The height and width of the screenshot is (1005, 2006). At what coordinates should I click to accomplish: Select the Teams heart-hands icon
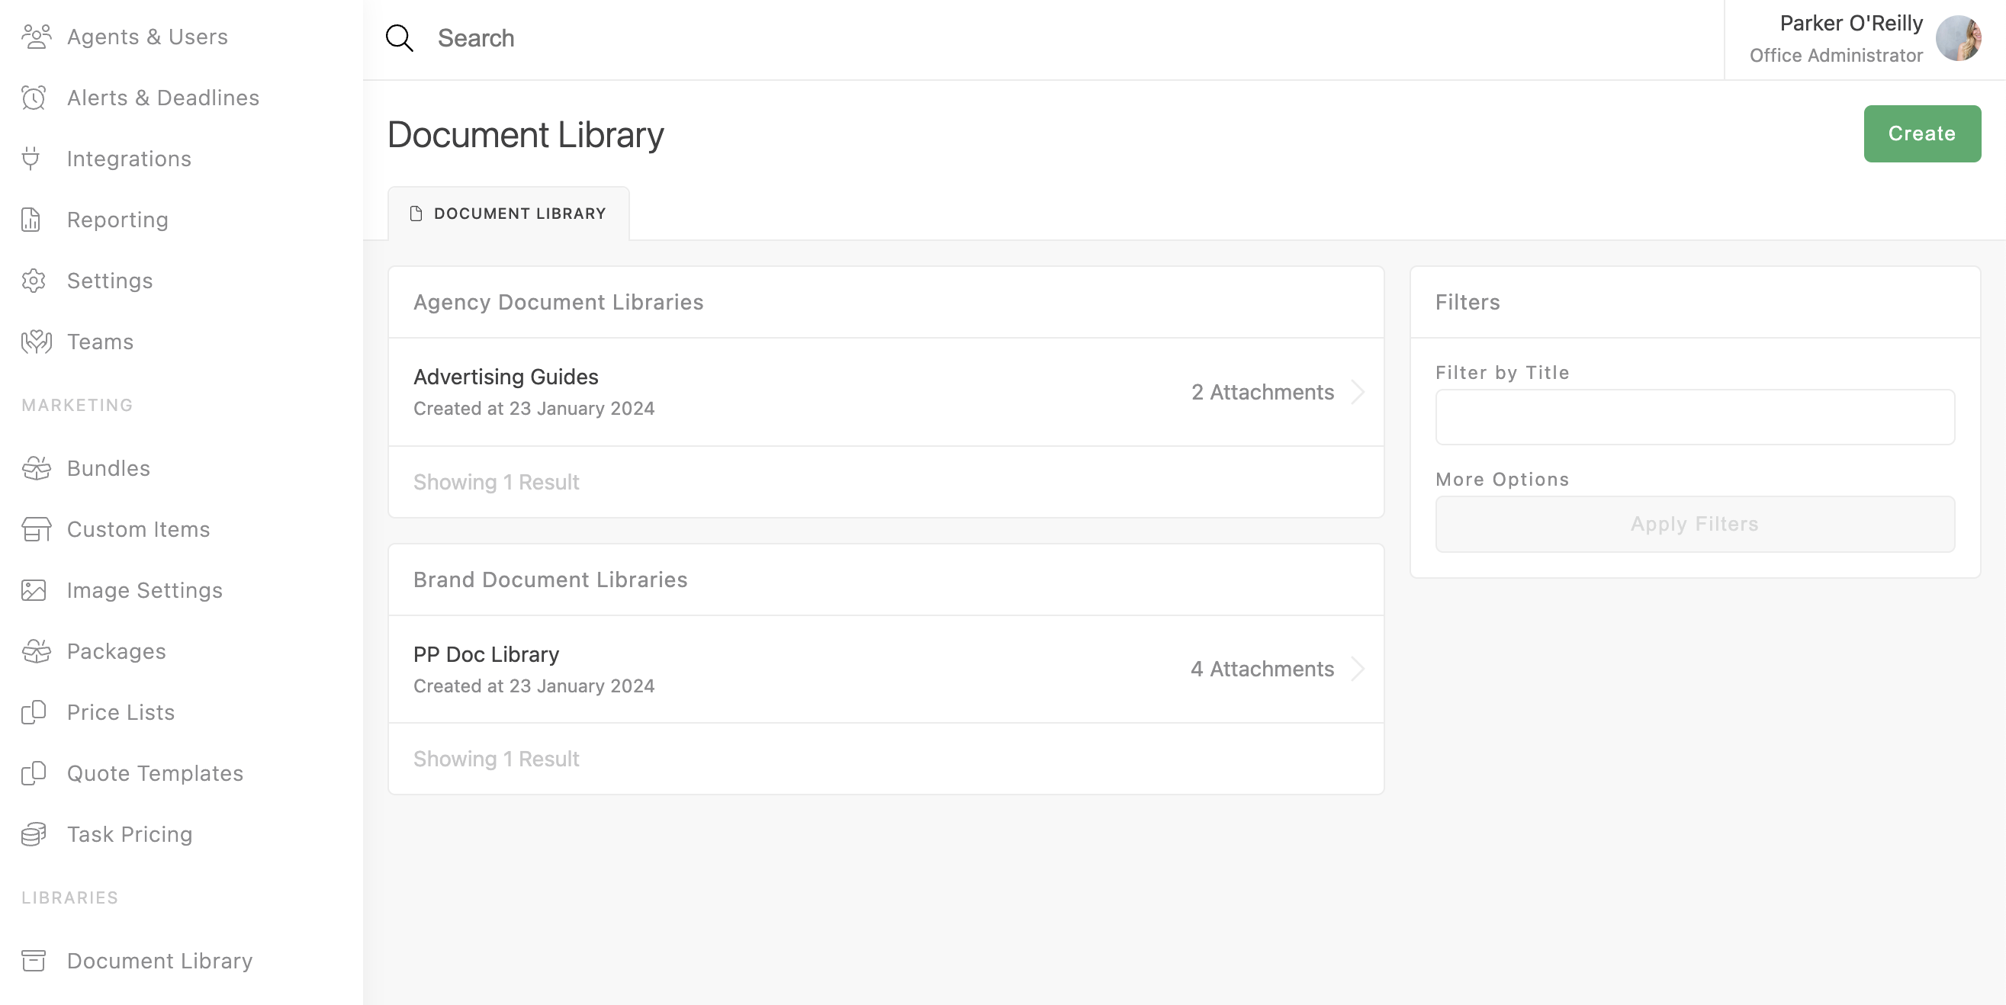(x=36, y=342)
